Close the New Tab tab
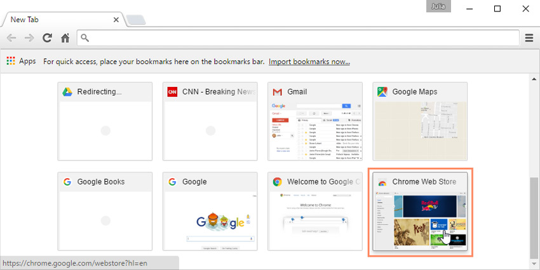 tap(116, 20)
